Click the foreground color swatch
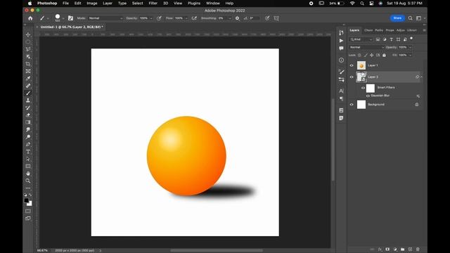 27,200
